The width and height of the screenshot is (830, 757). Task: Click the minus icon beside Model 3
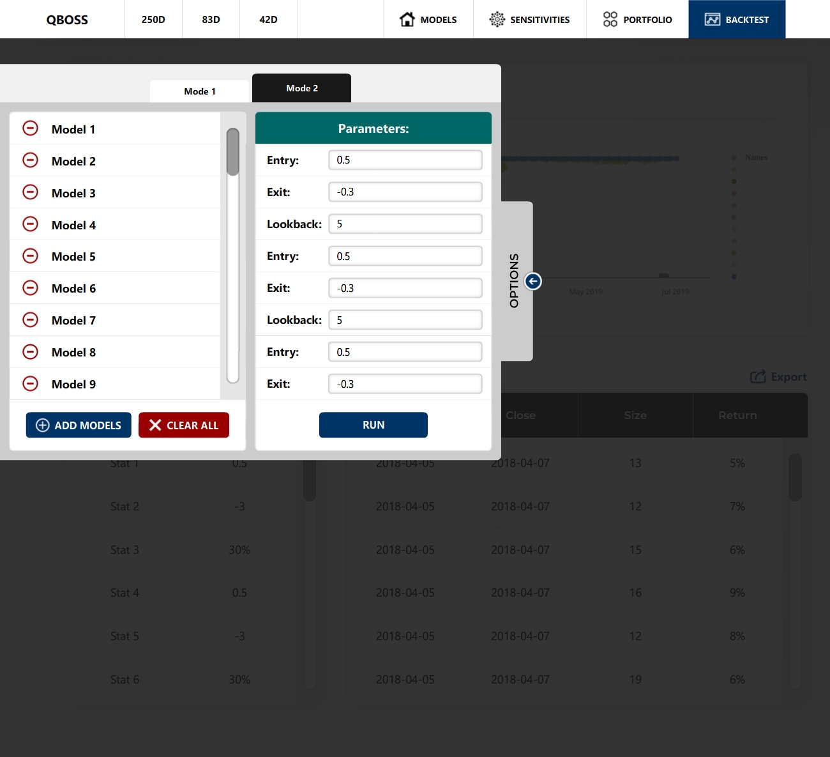click(30, 192)
